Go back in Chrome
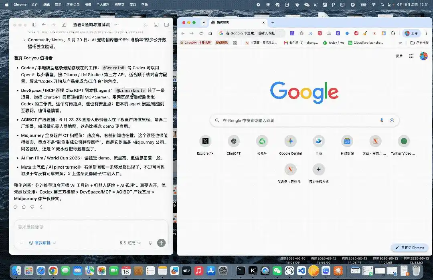The width and height of the screenshot is (433, 280). pos(183,33)
